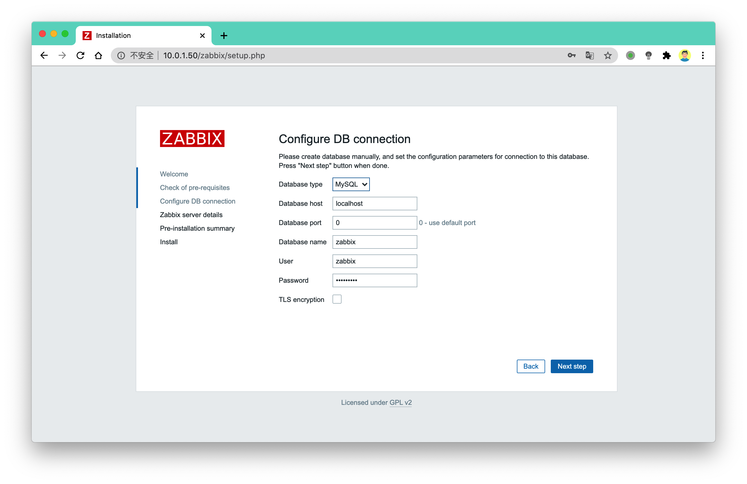Open the Extensions puzzle menu
This screenshot has height=484, width=747.
666,56
